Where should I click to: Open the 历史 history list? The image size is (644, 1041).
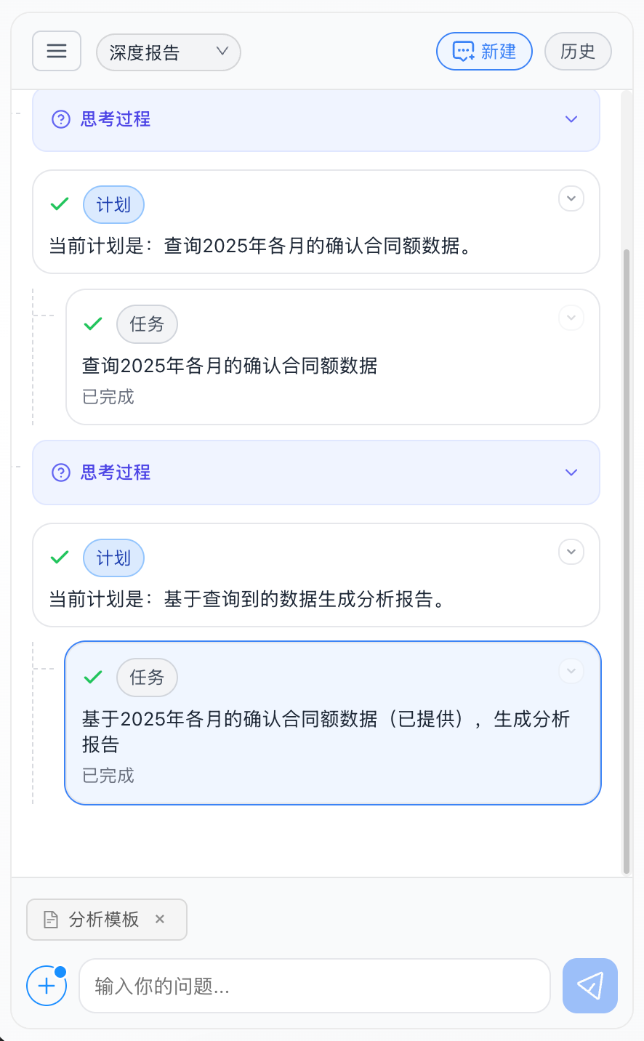578,52
